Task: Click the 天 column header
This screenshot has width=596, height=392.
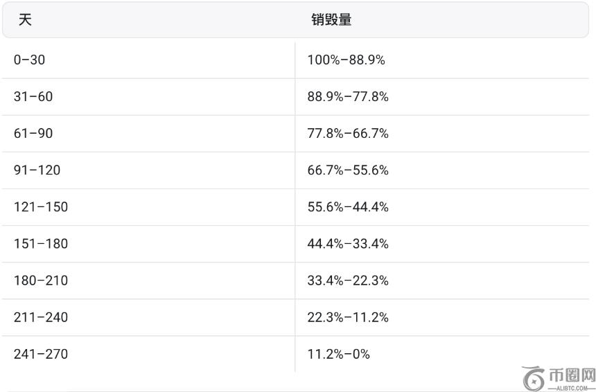Action: (25, 19)
